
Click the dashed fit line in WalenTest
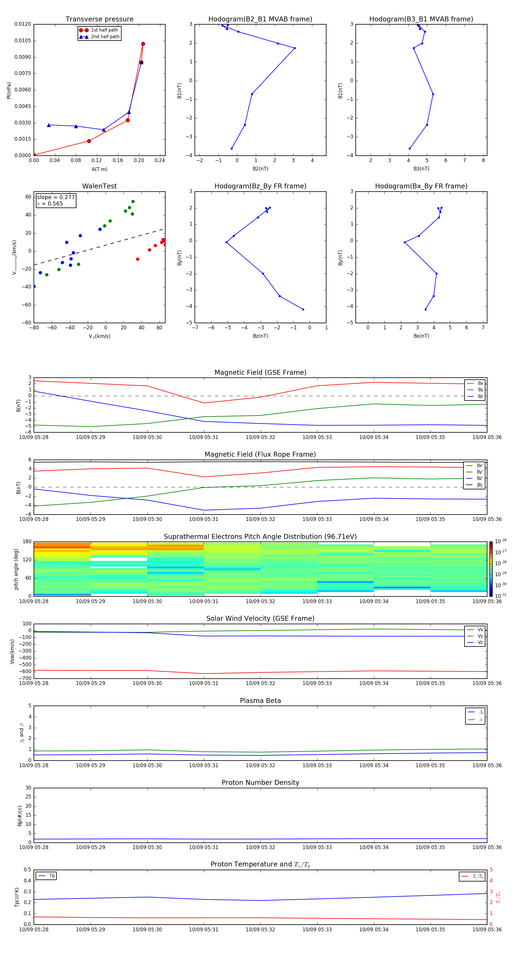pyautogui.click(x=99, y=247)
